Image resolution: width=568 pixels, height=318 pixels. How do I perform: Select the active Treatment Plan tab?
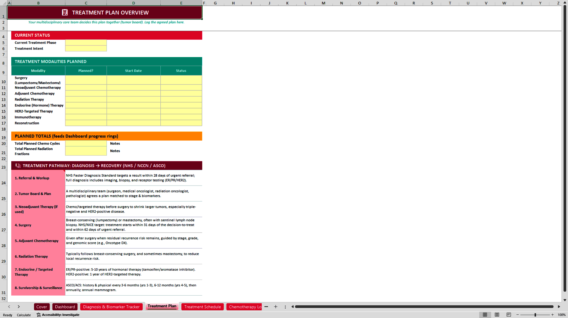[x=162, y=306]
